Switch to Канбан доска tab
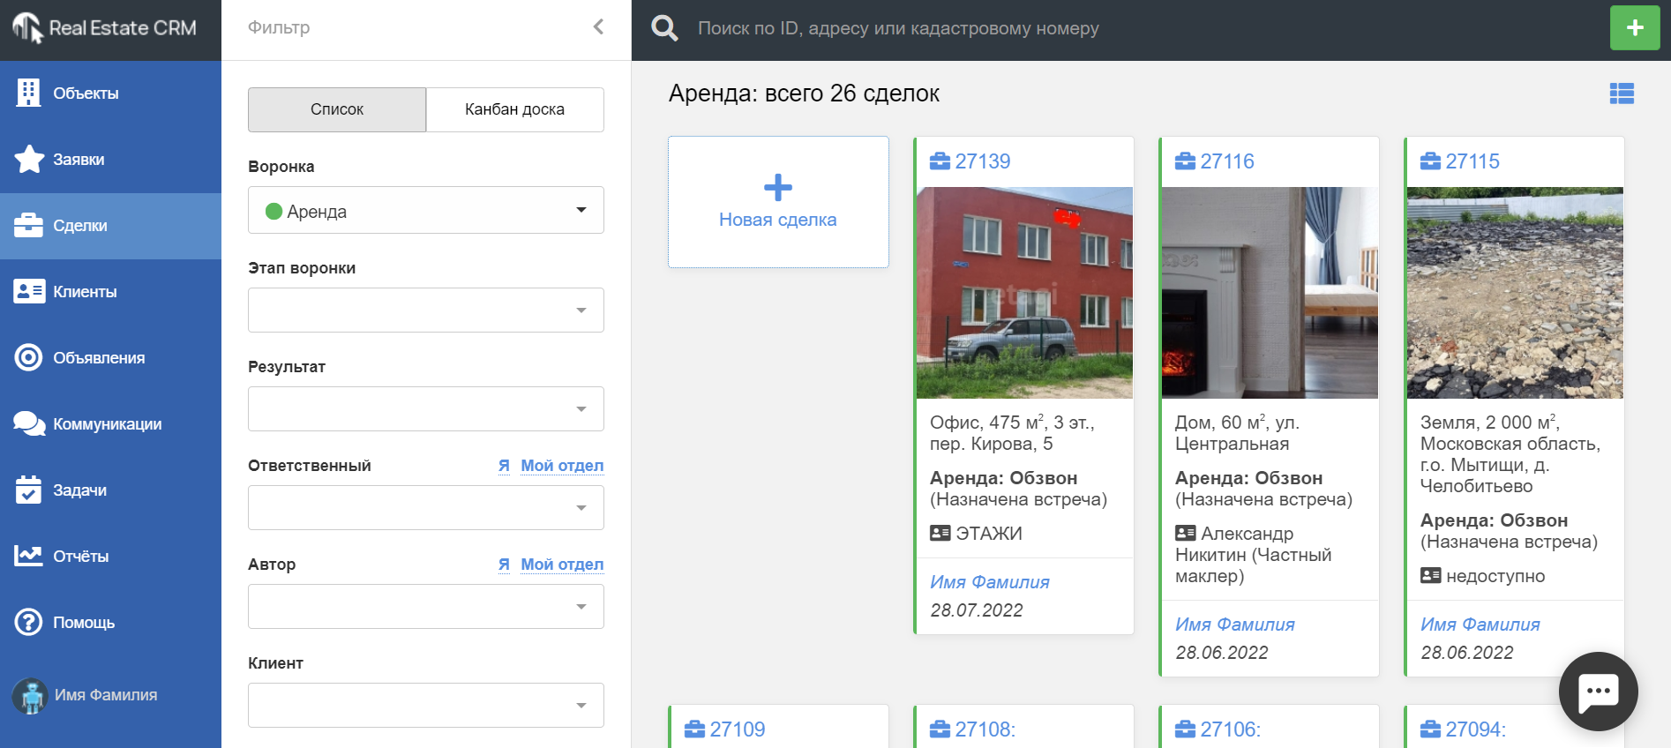The height and width of the screenshot is (748, 1671). (515, 109)
